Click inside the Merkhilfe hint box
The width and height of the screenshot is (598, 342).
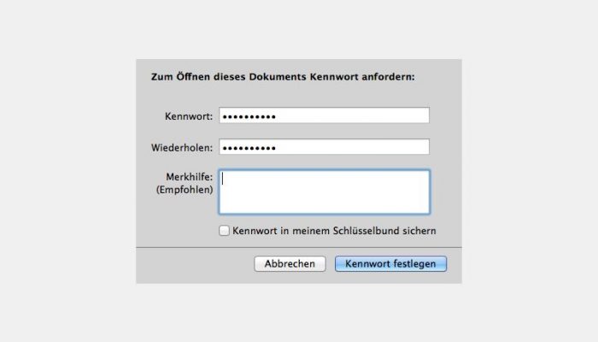[324, 192]
